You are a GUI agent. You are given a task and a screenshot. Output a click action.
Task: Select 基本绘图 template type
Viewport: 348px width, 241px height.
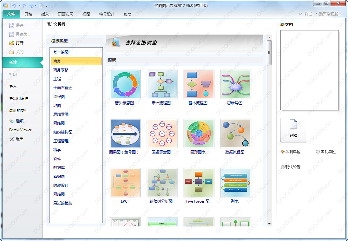point(61,52)
